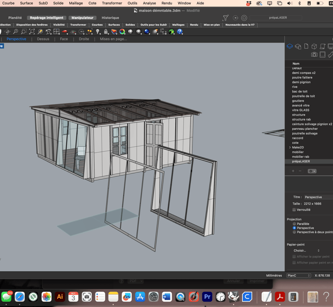Click the Millimètres units label
The height and width of the screenshot is (307, 333).
click(274, 275)
